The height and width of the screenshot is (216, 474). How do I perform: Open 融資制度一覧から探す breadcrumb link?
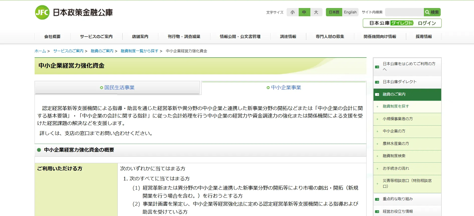pos(140,51)
